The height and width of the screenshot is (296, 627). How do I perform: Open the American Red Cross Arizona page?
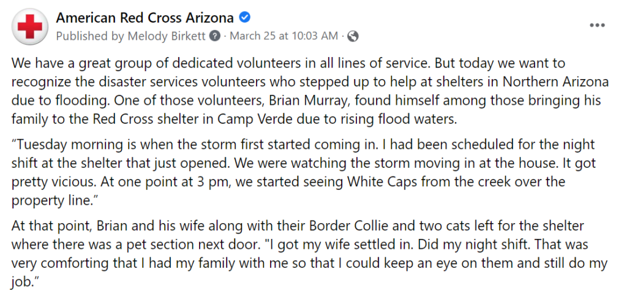(x=145, y=18)
